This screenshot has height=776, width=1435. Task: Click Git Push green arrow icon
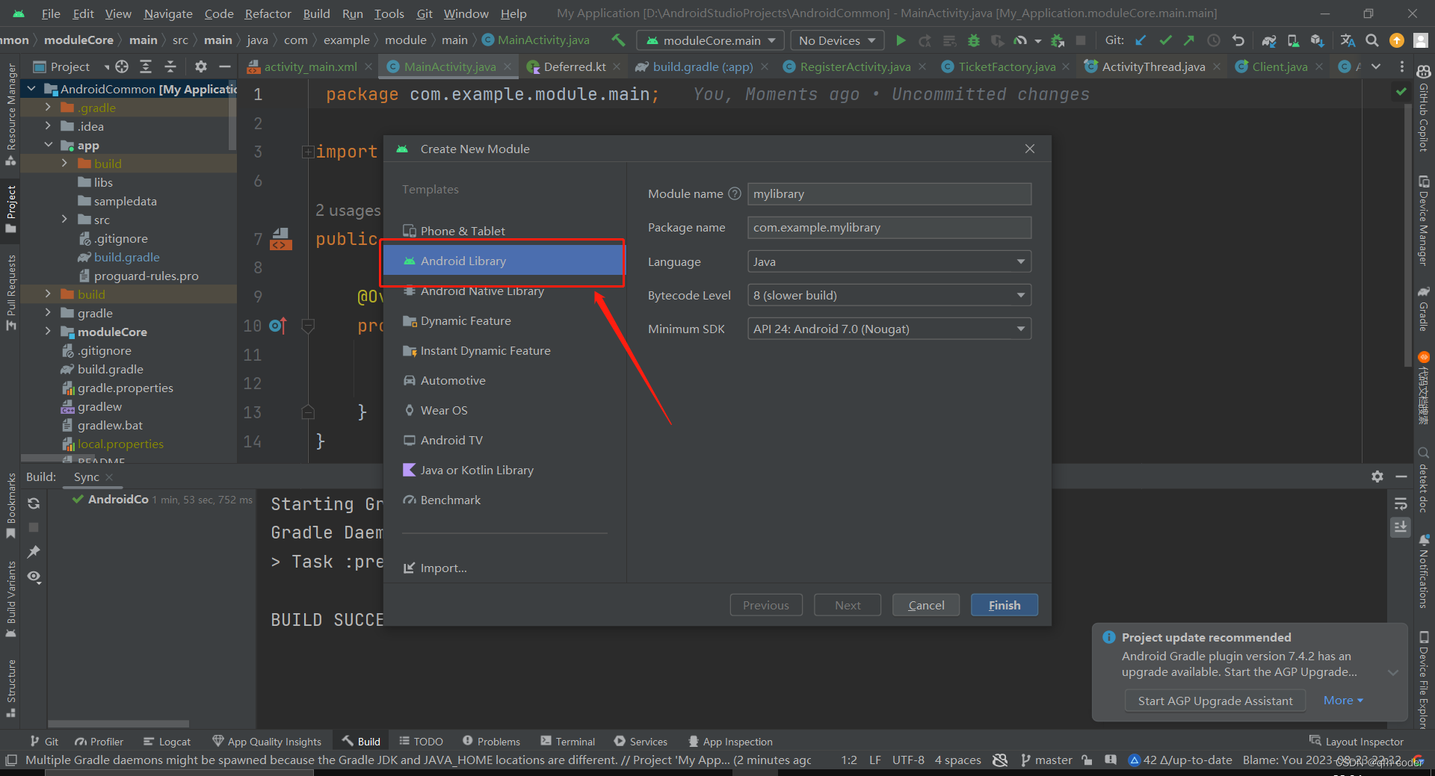pos(1189,40)
